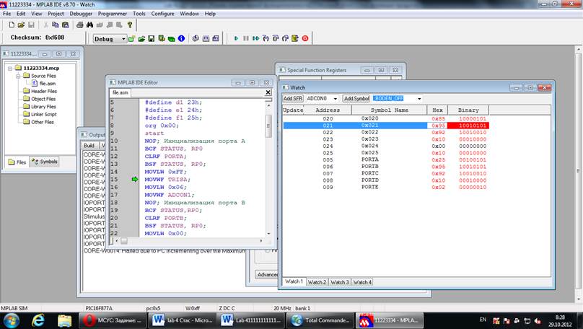
Task: Click the red Breakpoints icon
Action: (x=305, y=38)
